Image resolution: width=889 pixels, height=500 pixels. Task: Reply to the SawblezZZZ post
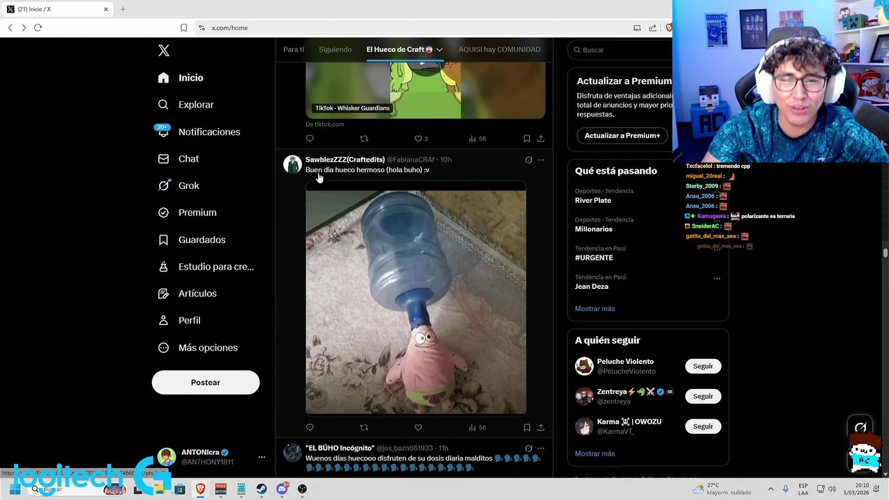point(310,427)
